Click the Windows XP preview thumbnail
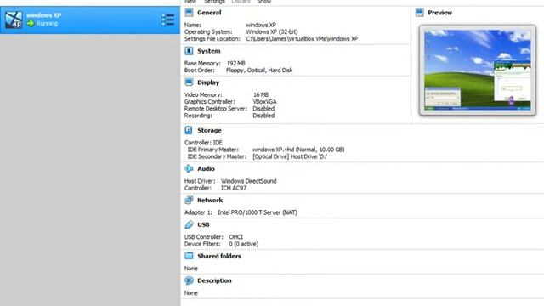Image resolution: width=544 pixels, height=306 pixels. pyautogui.click(x=478, y=70)
